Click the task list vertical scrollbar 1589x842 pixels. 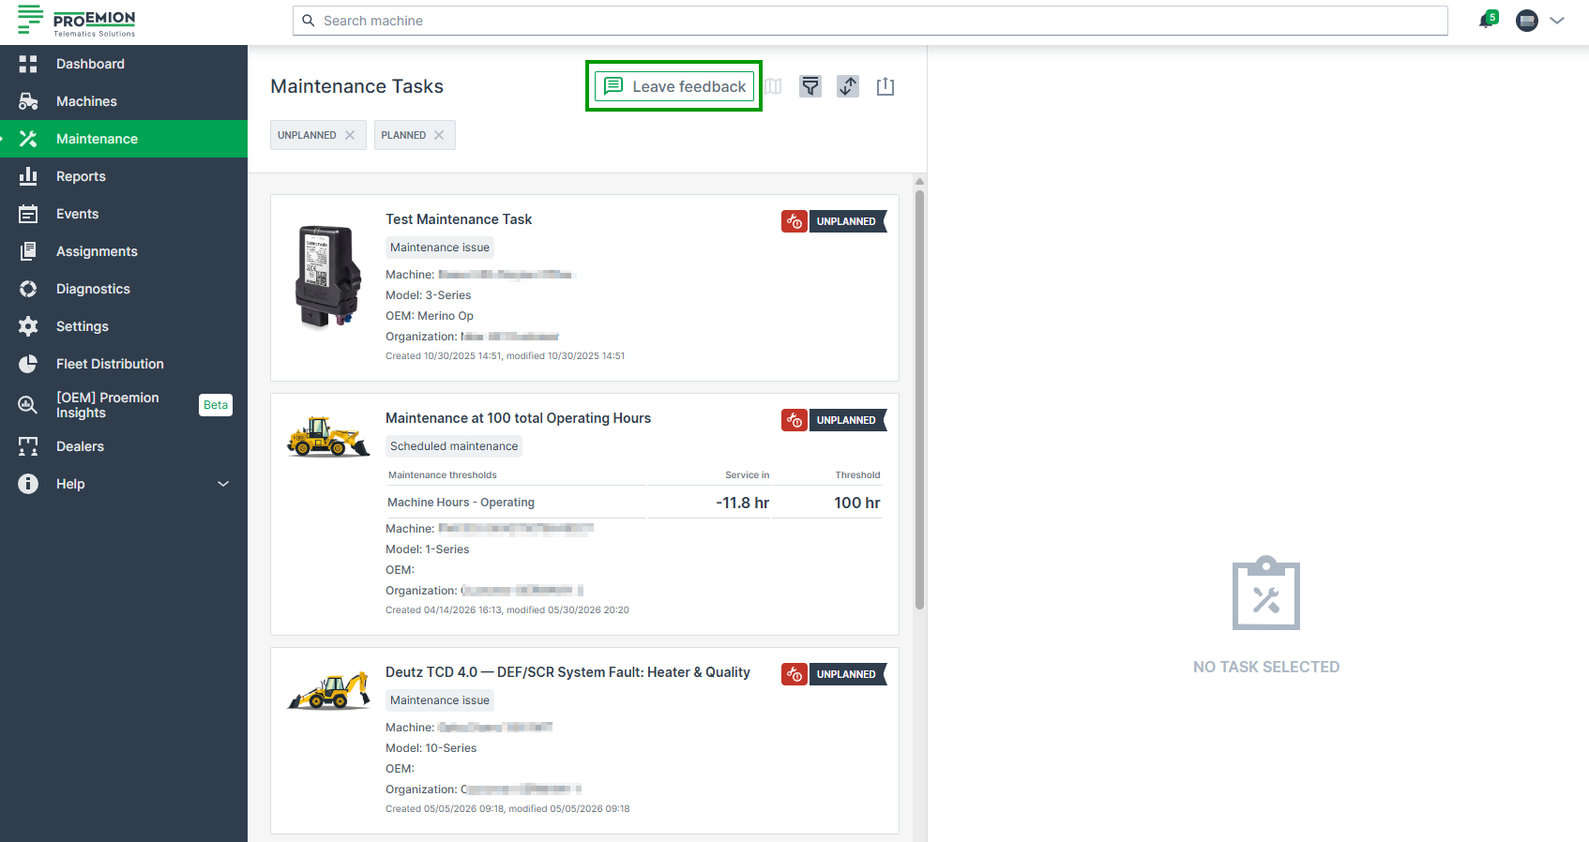pyautogui.click(x=920, y=400)
